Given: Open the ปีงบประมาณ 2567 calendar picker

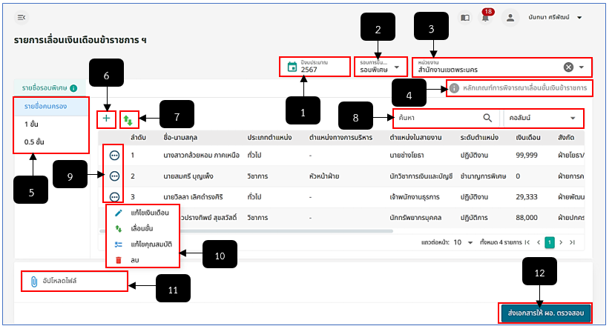Looking at the screenshot, I should coord(293,67).
